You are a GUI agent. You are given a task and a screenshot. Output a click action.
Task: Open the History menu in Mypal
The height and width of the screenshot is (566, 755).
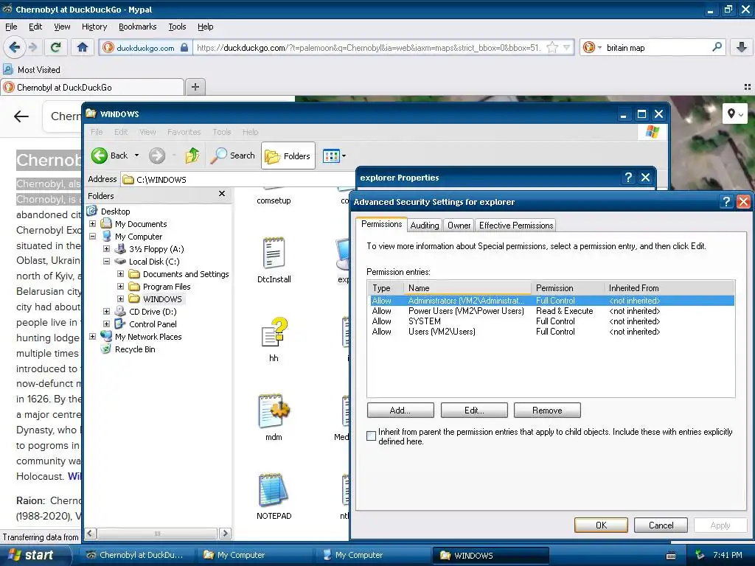pyautogui.click(x=94, y=27)
